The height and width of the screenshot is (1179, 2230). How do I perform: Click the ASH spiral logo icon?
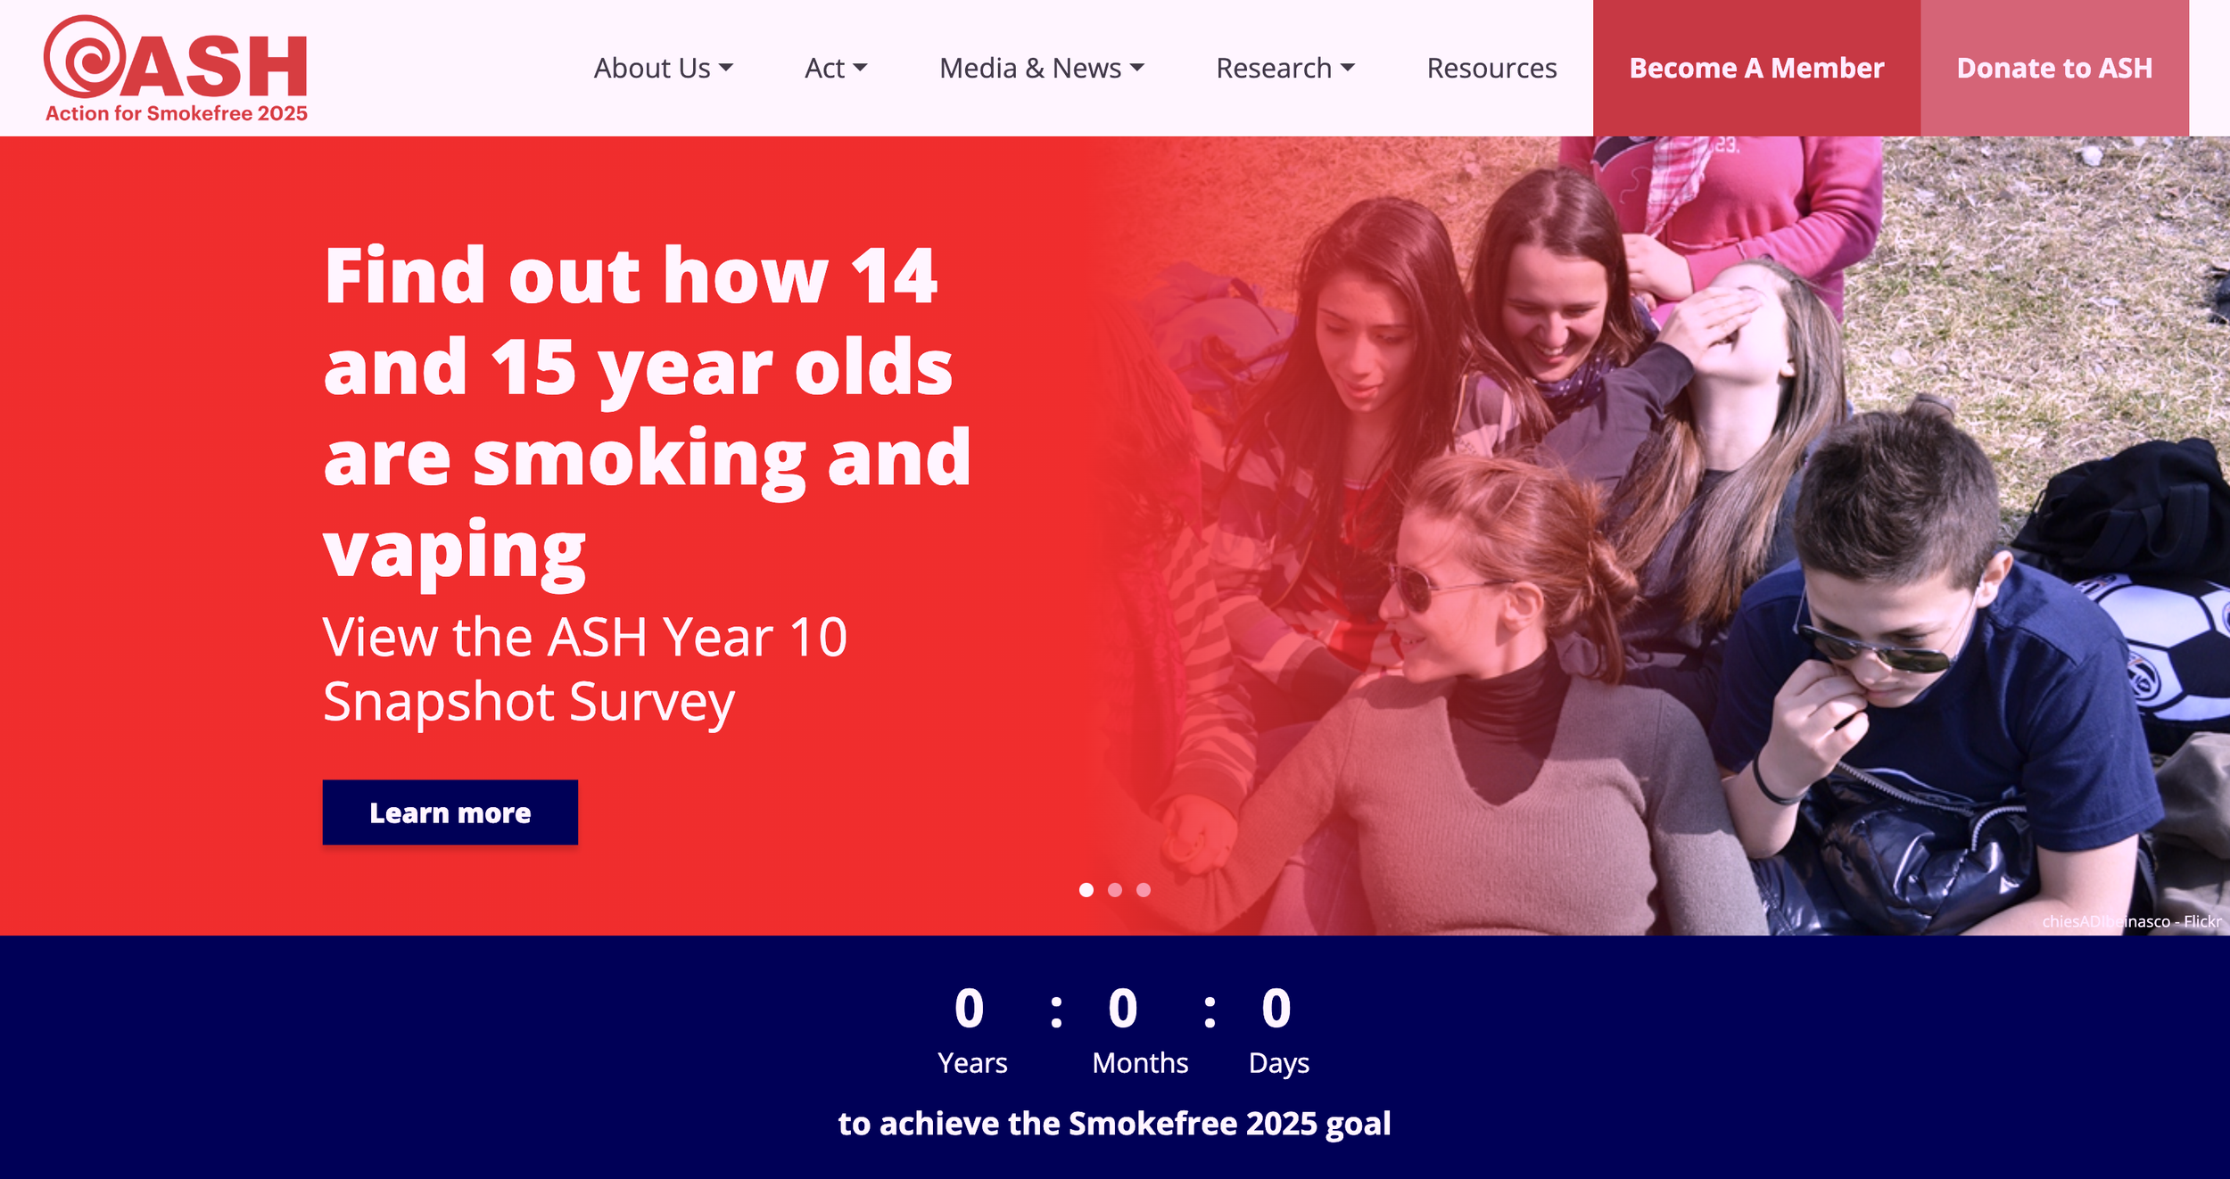[x=85, y=55]
